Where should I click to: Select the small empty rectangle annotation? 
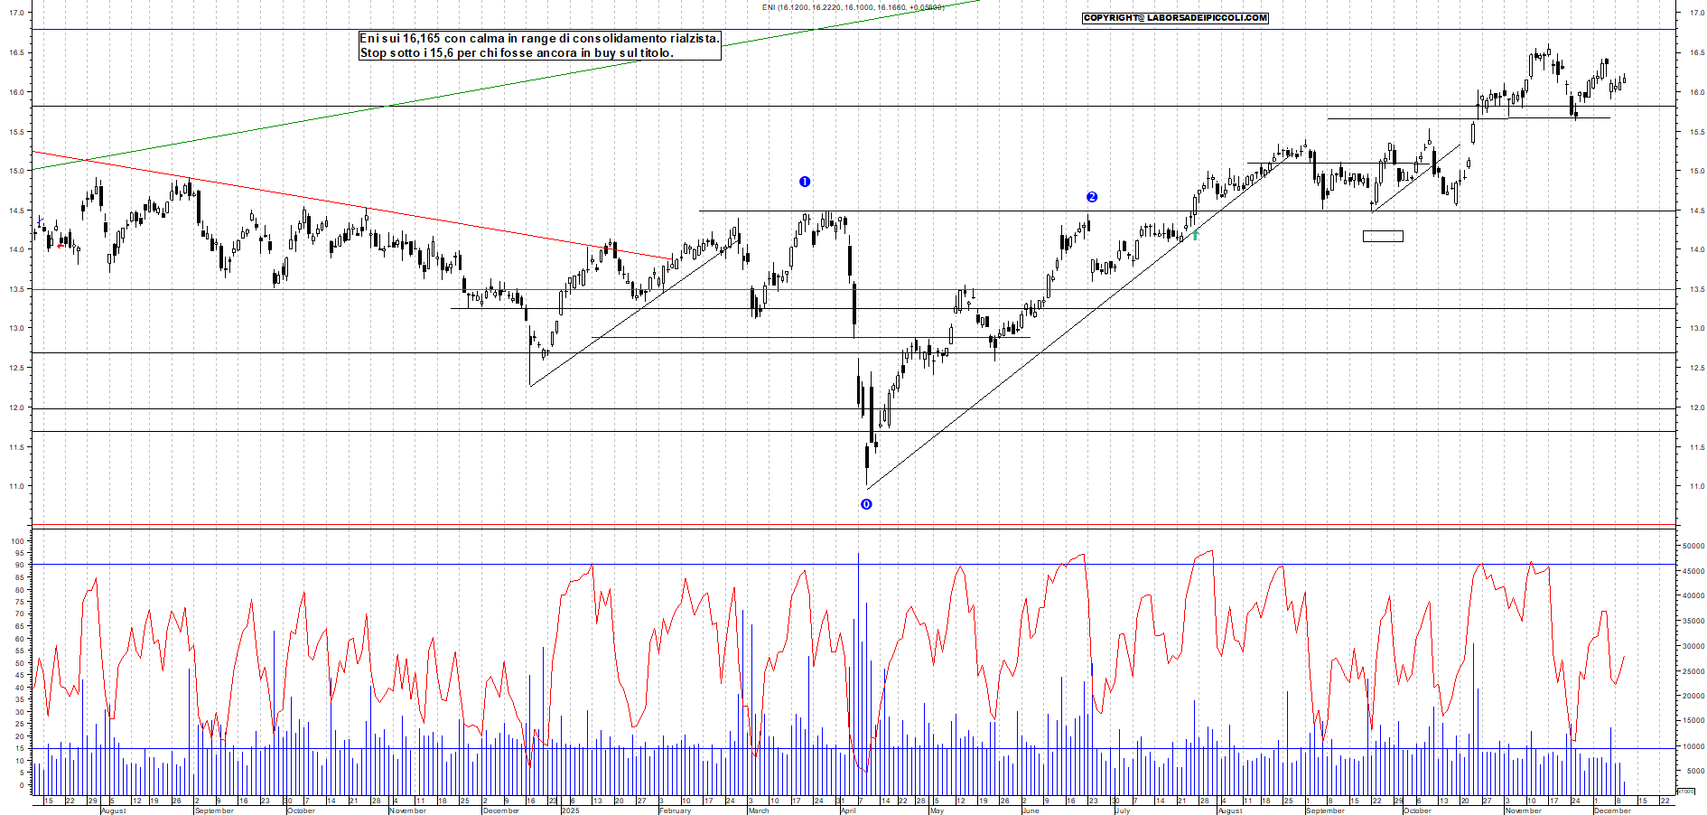click(1383, 237)
